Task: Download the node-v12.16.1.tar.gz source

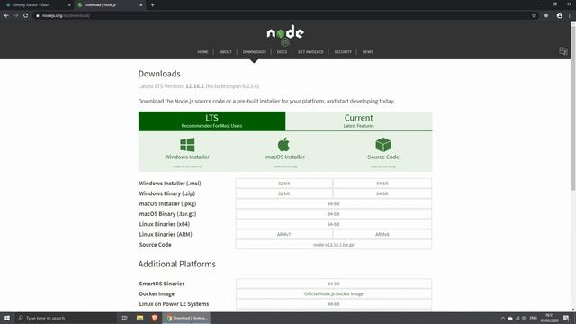Action: click(x=334, y=245)
